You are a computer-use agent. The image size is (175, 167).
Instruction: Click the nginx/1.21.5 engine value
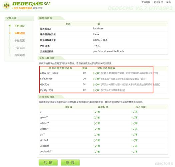[100, 40]
